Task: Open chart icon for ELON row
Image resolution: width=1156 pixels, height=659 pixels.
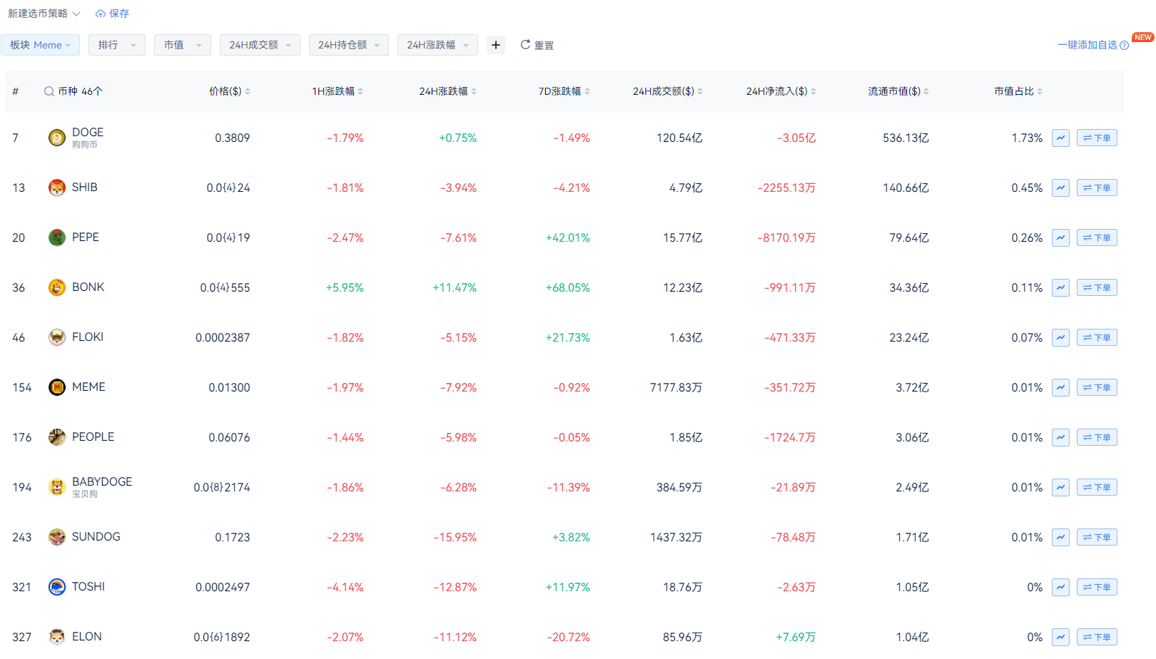Action: (1060, 637)
